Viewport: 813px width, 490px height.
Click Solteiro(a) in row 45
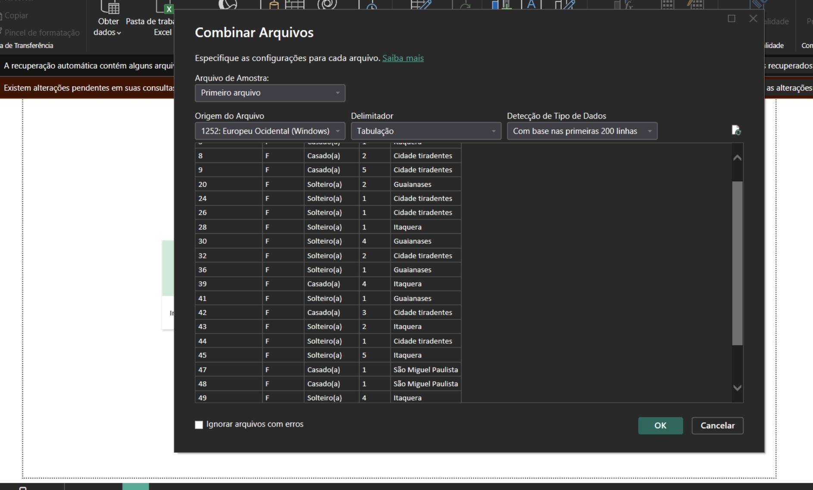click(331, 355)
